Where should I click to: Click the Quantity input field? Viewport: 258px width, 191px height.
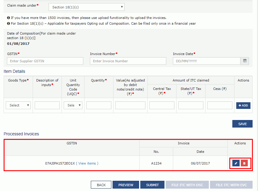click(99, 105)
